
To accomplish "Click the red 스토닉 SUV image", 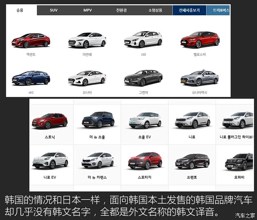I will pyautogui.click(x=50, y=121).
